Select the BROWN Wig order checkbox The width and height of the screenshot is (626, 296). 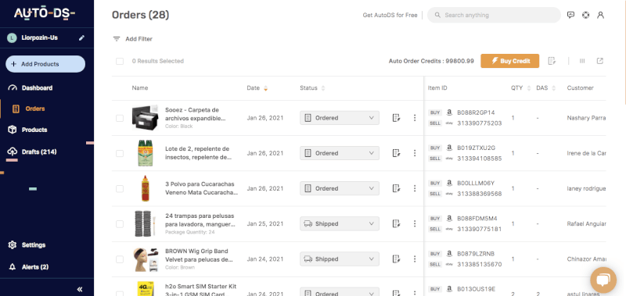[120, 259]
